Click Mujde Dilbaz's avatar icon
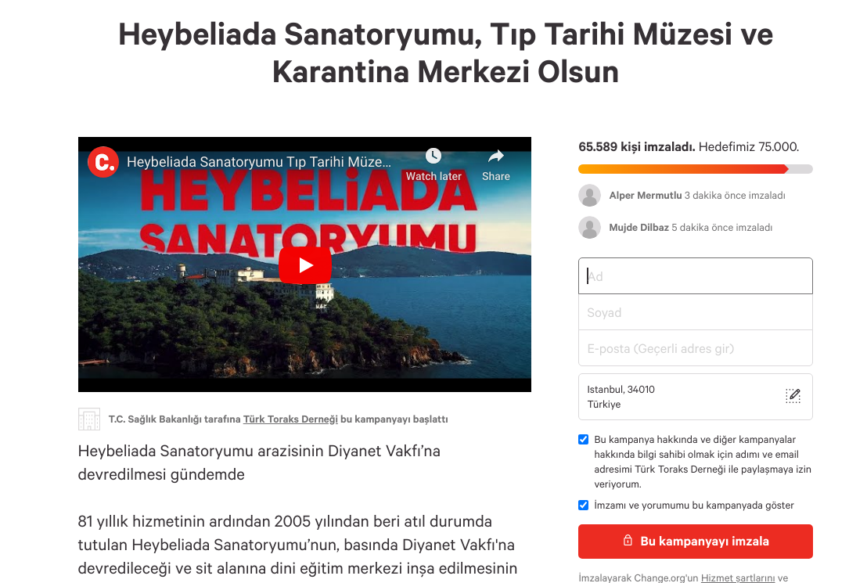 (x=590, y=228)
